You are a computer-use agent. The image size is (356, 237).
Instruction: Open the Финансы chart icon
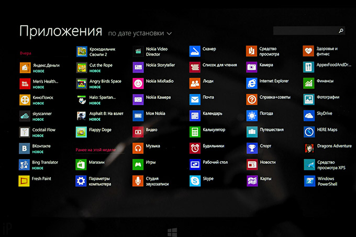[309, 84]
